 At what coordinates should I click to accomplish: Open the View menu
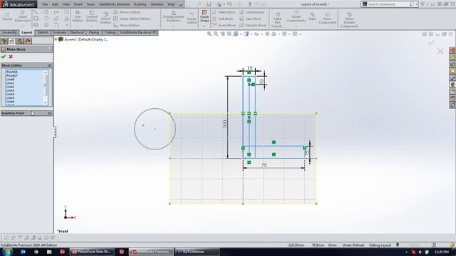(66, 4)
